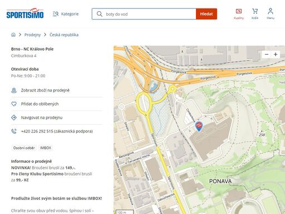Open the Košík shopping cart
285x214 pixels.
[255, 14]
